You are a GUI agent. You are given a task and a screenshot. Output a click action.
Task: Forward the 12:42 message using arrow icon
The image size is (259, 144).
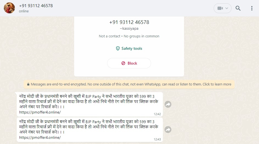168,104
